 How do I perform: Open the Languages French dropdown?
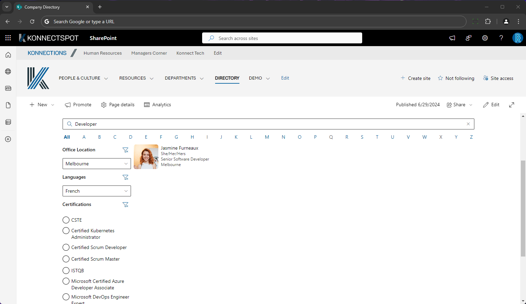coord(97,191)
